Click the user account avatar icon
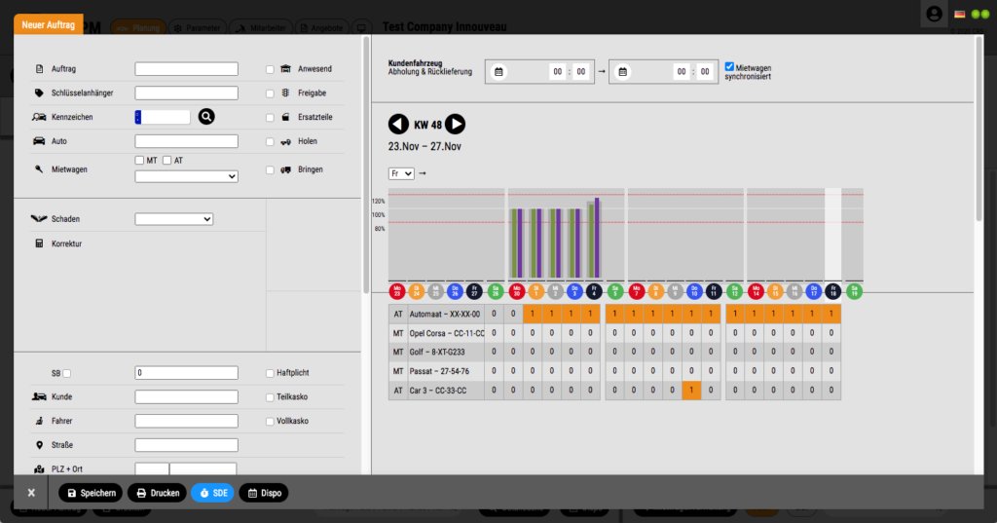This screenshot has width=997, height=523. point(935,14)
